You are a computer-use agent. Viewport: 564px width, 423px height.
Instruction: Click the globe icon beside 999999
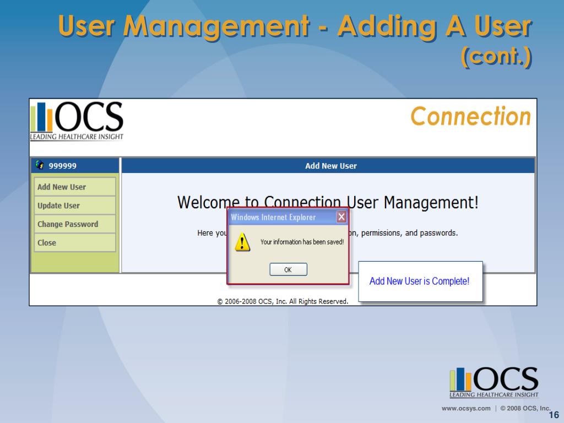tap(40, 165)
